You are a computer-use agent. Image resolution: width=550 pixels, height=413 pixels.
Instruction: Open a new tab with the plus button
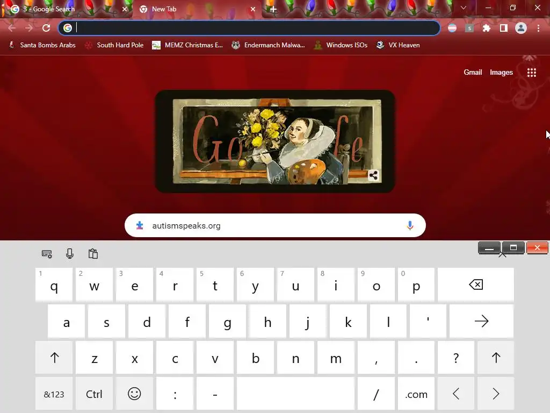coord(273,9)
